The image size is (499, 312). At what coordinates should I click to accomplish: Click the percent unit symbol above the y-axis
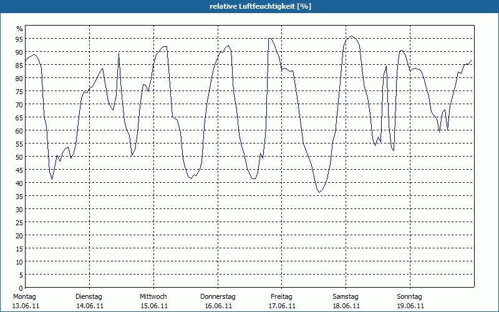[19, 29]
